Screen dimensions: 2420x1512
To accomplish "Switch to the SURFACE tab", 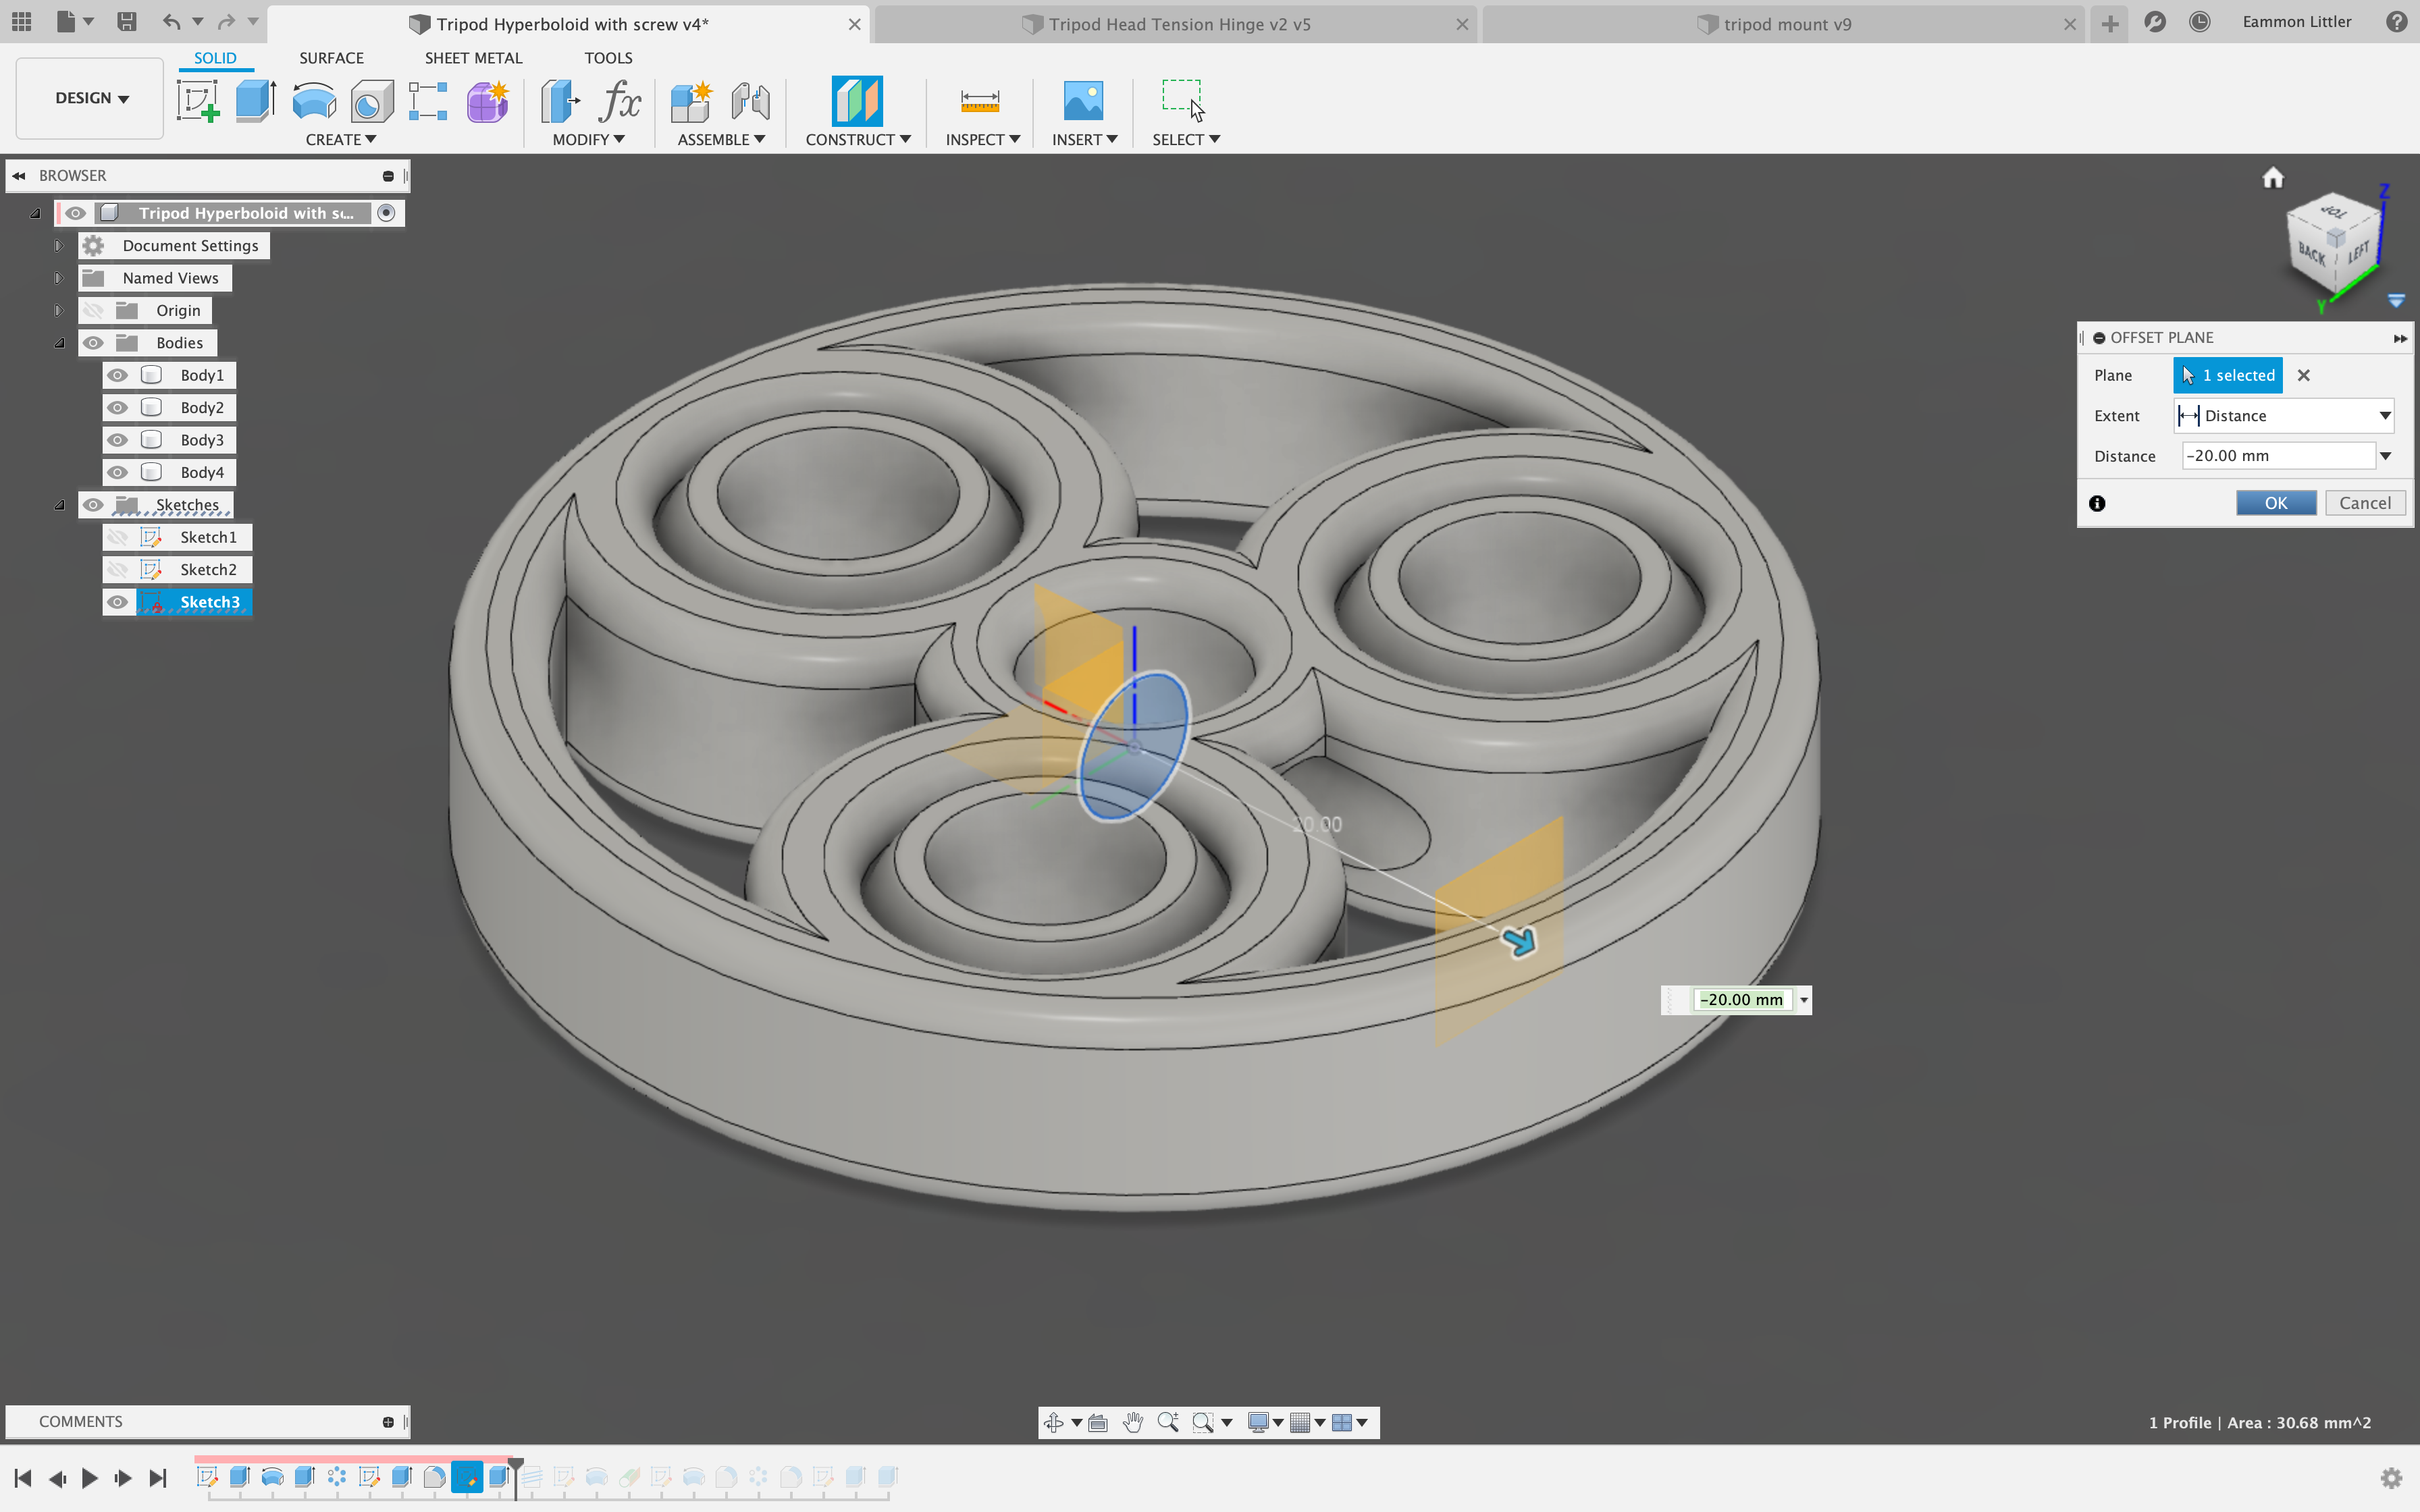I will [x=331, y=58].
